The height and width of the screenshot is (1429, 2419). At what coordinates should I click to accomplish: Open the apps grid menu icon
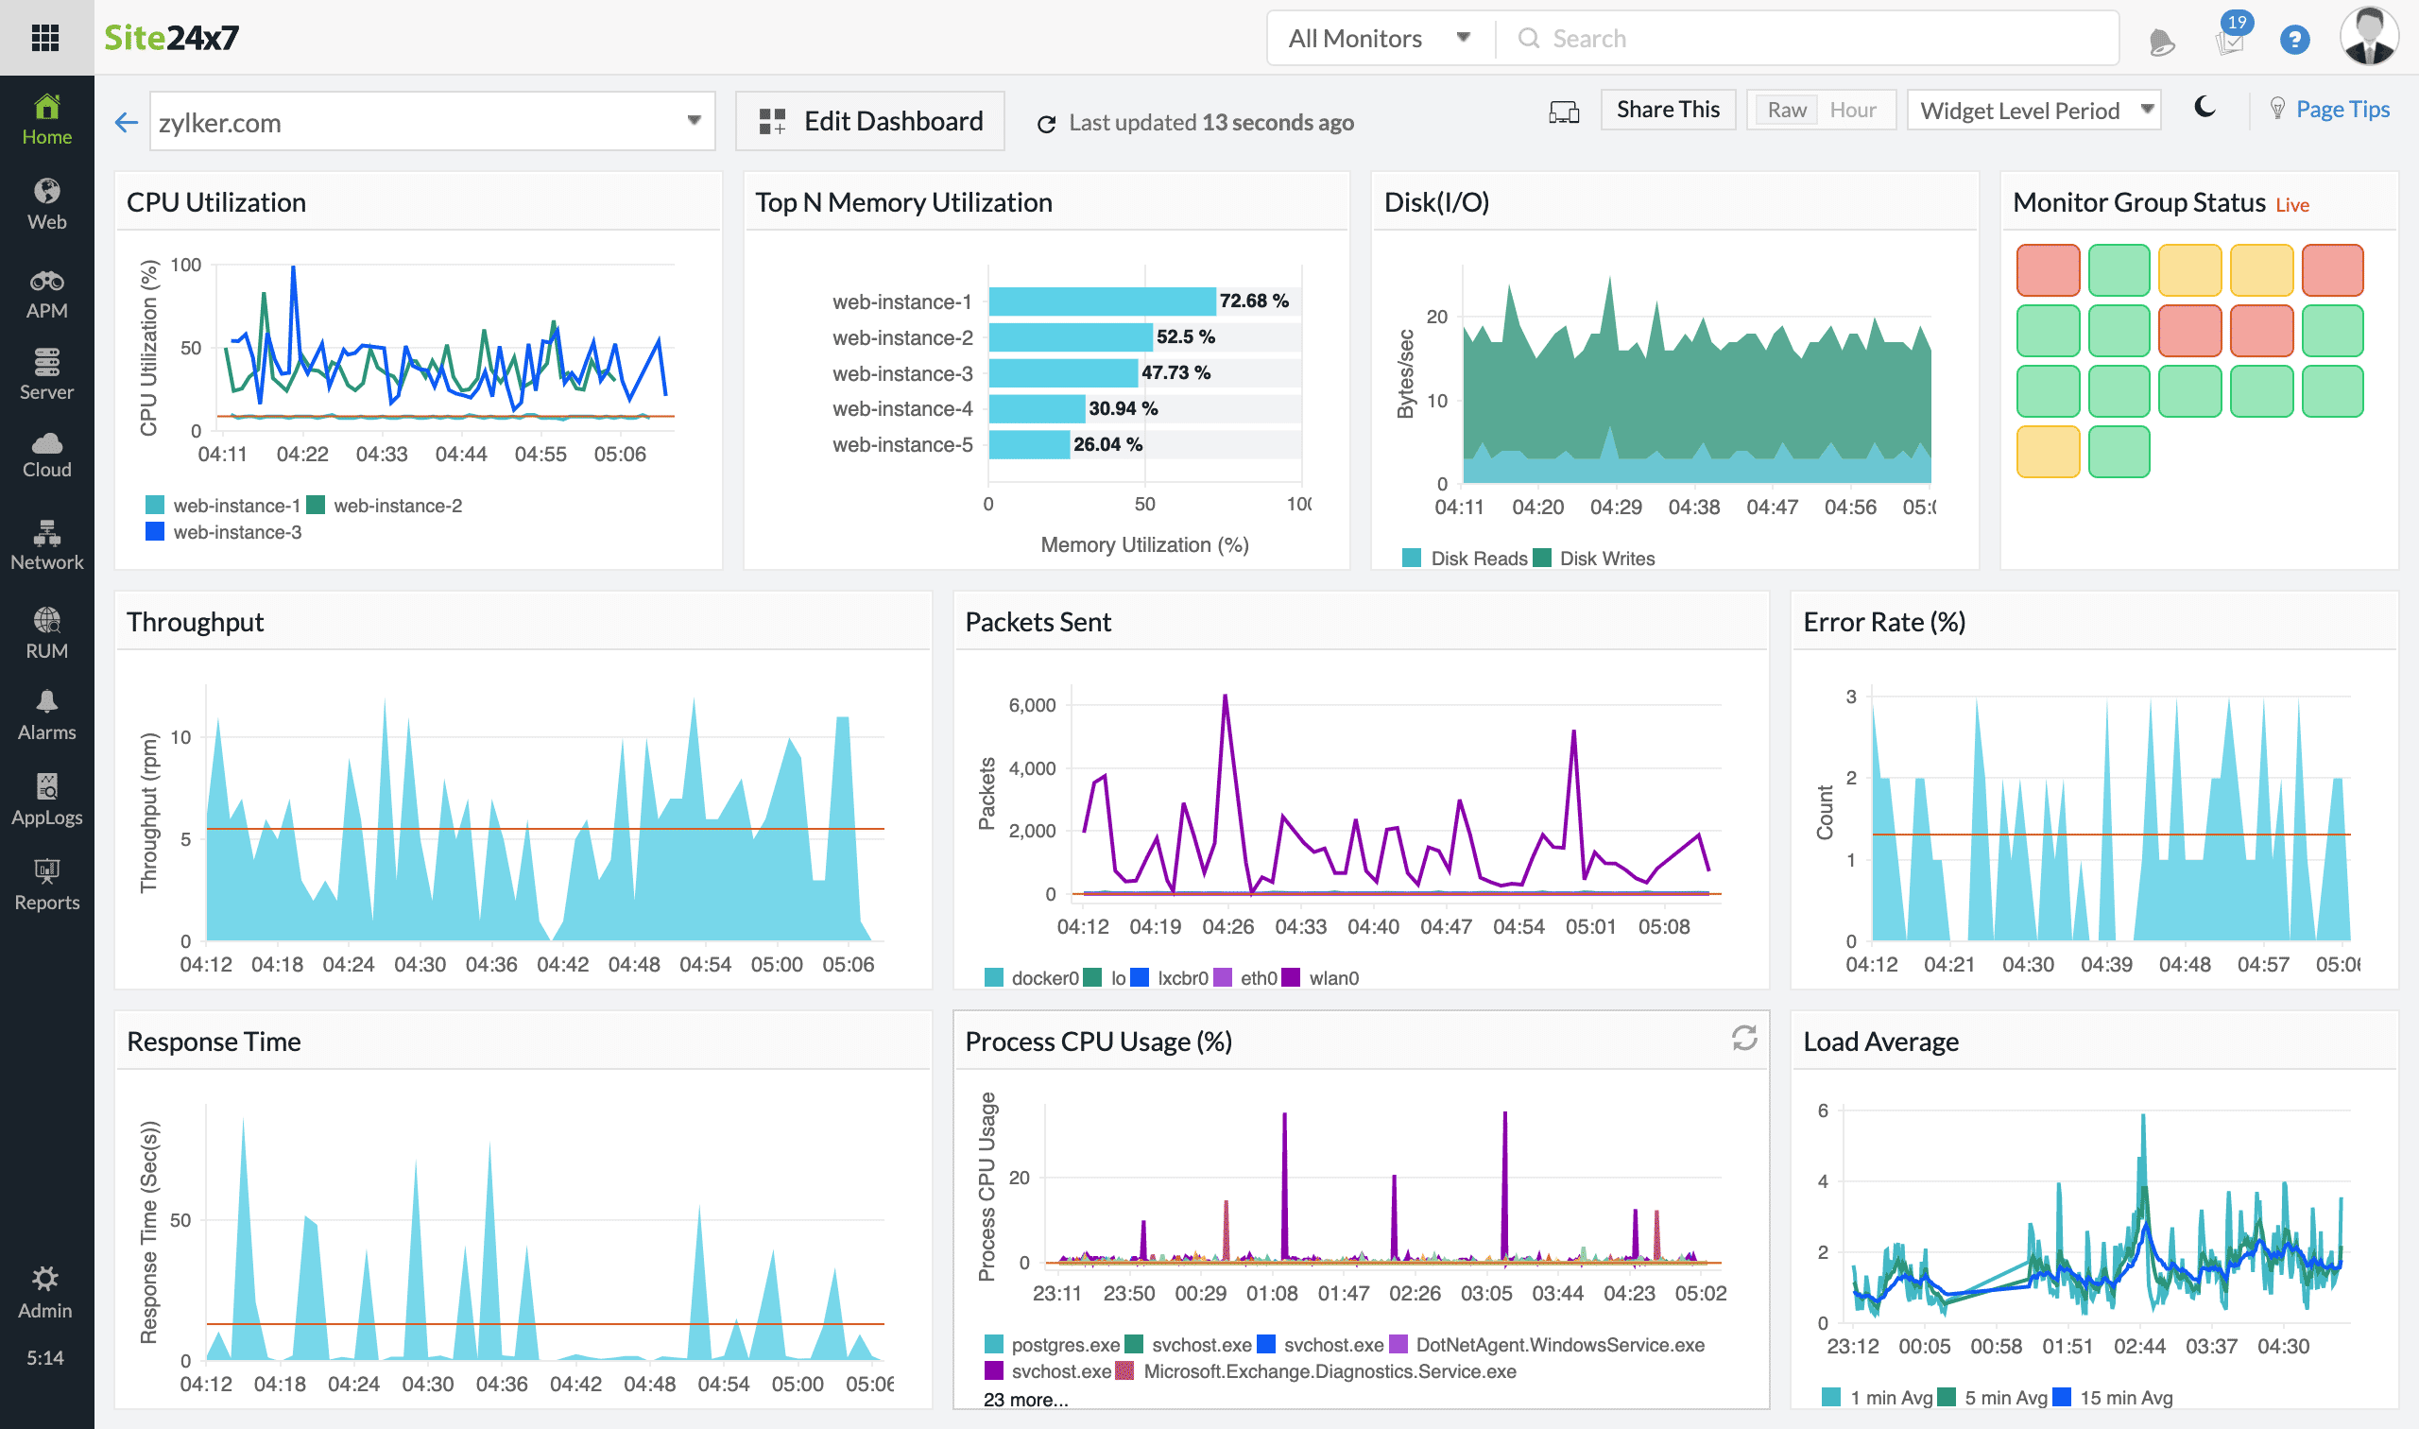45,38
